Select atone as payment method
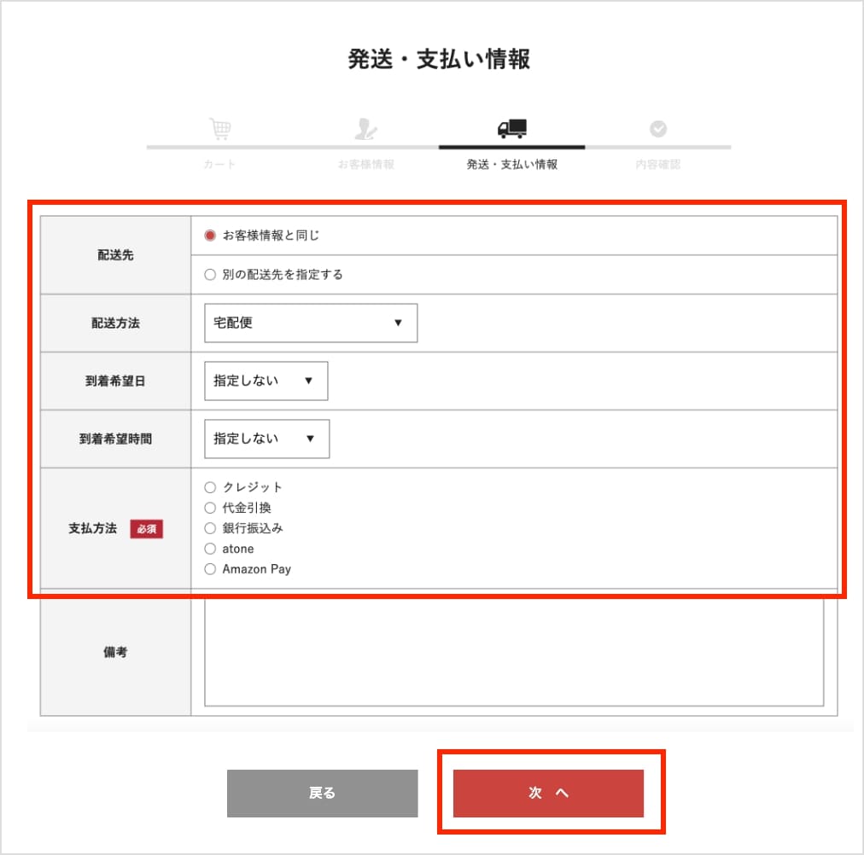The width and height of the screenshot is (864, 855). tap(210, 549)
